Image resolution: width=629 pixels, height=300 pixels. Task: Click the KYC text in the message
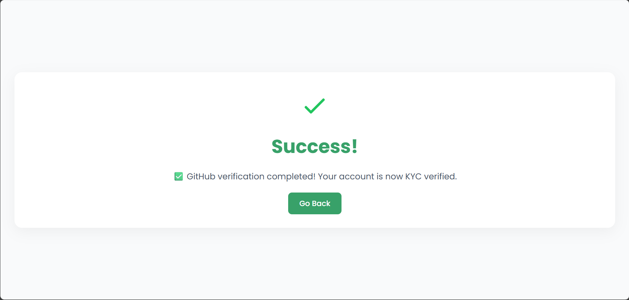tap(413, 177)
